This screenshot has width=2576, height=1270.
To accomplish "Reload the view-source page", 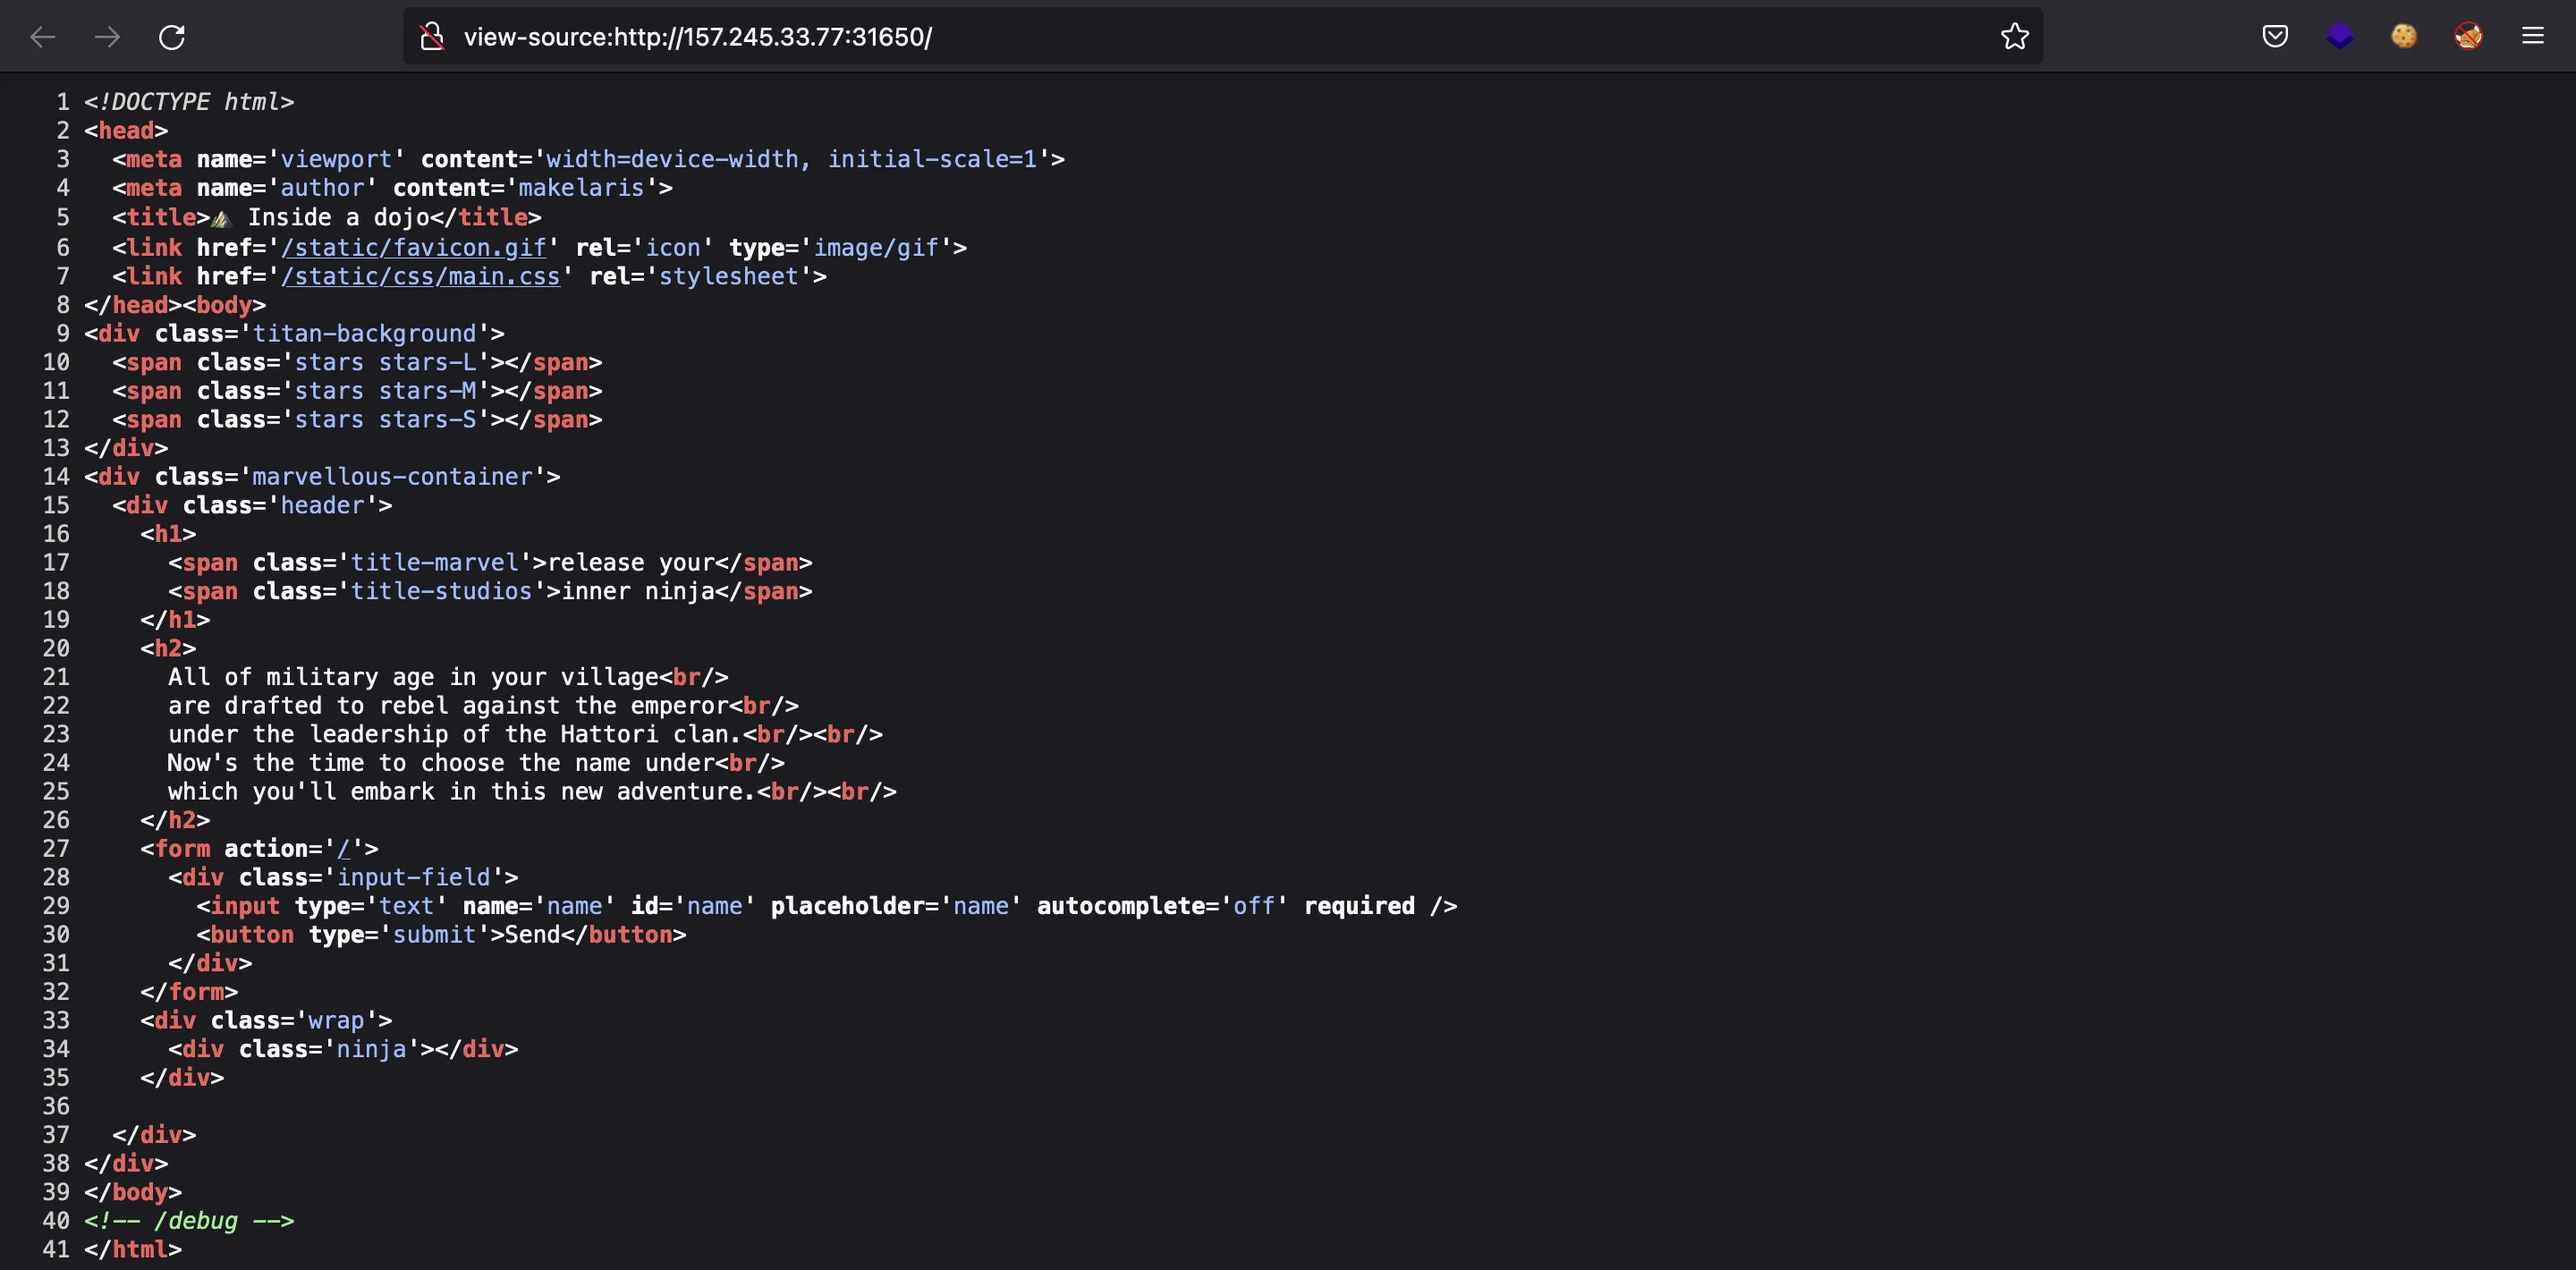I will click(x=172, y=37).
